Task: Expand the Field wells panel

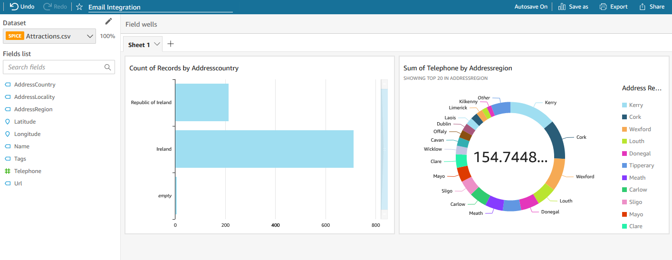Action: coord(141,24)
